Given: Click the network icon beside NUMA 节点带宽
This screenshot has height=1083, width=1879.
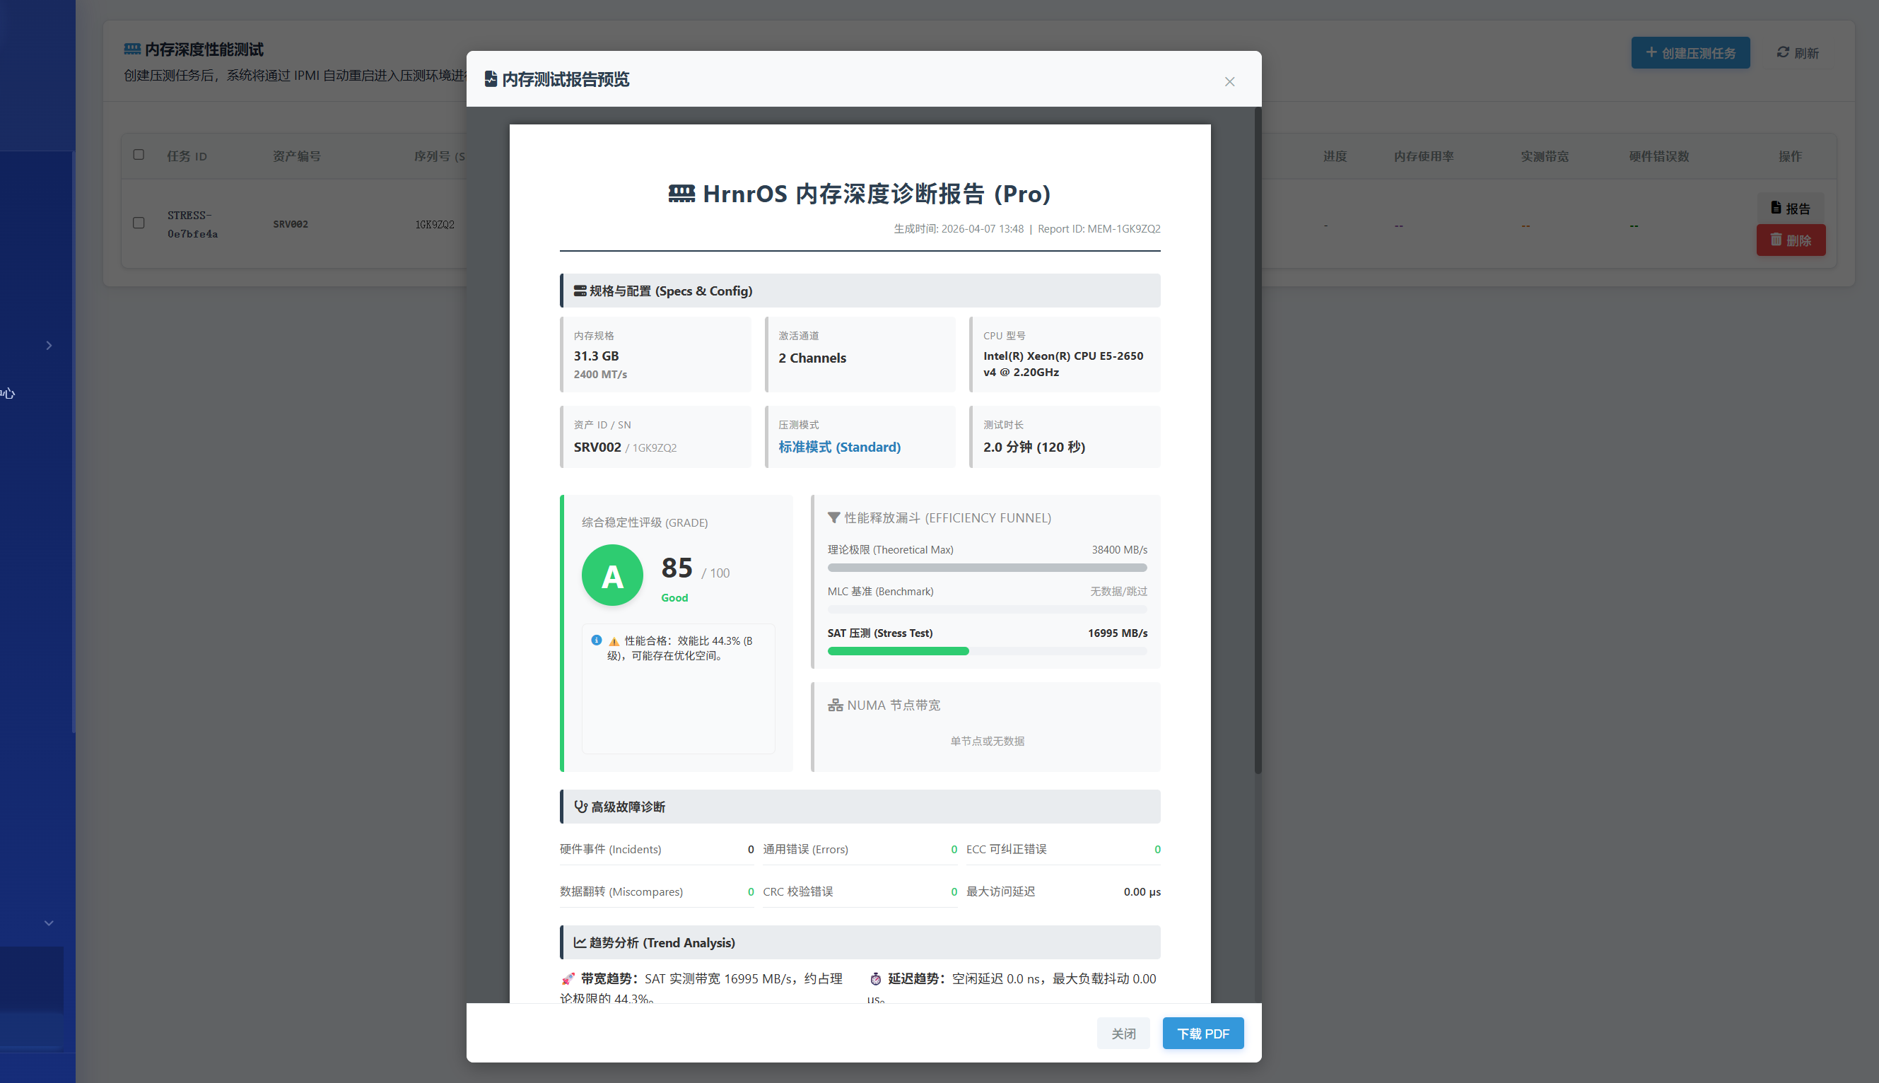Looking at the screenshot, I should pyautogui.click(x=836, y=704).
